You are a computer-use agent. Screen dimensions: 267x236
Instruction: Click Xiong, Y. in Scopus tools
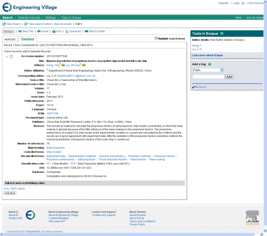click(197, 46)
